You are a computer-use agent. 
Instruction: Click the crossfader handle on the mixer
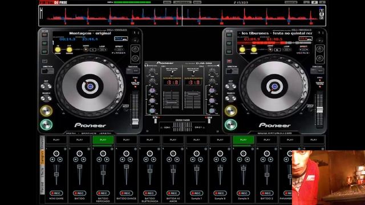tap(182, 127)
